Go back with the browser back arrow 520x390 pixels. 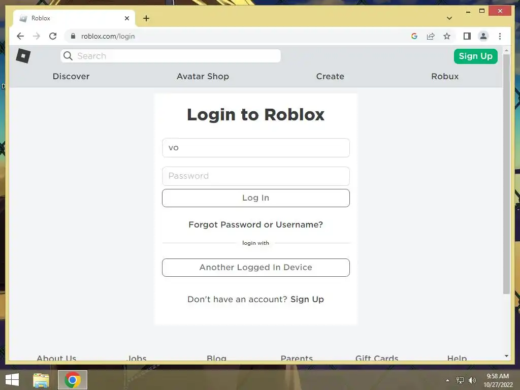click(20, 36)
